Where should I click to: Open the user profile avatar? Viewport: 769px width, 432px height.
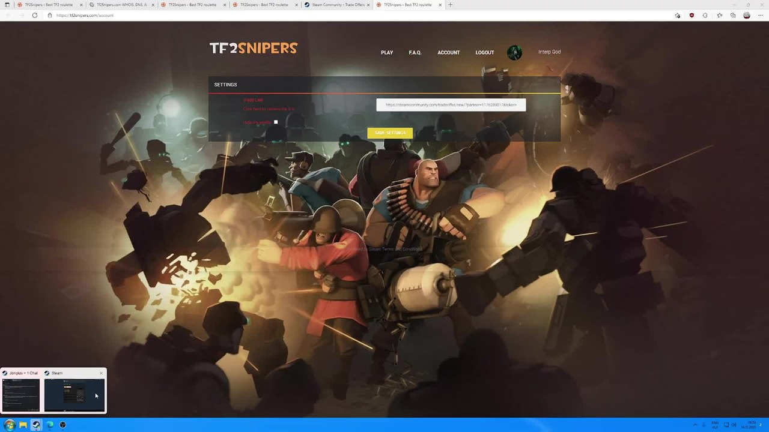514,53
